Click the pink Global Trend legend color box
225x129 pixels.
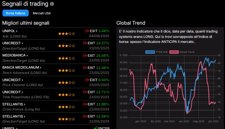click(x=174, y=52)
